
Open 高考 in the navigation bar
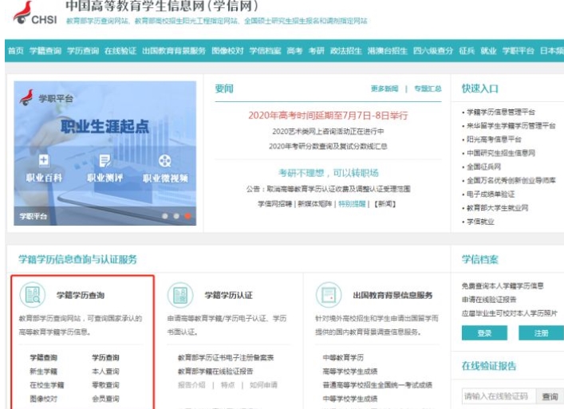pos(294,51)
